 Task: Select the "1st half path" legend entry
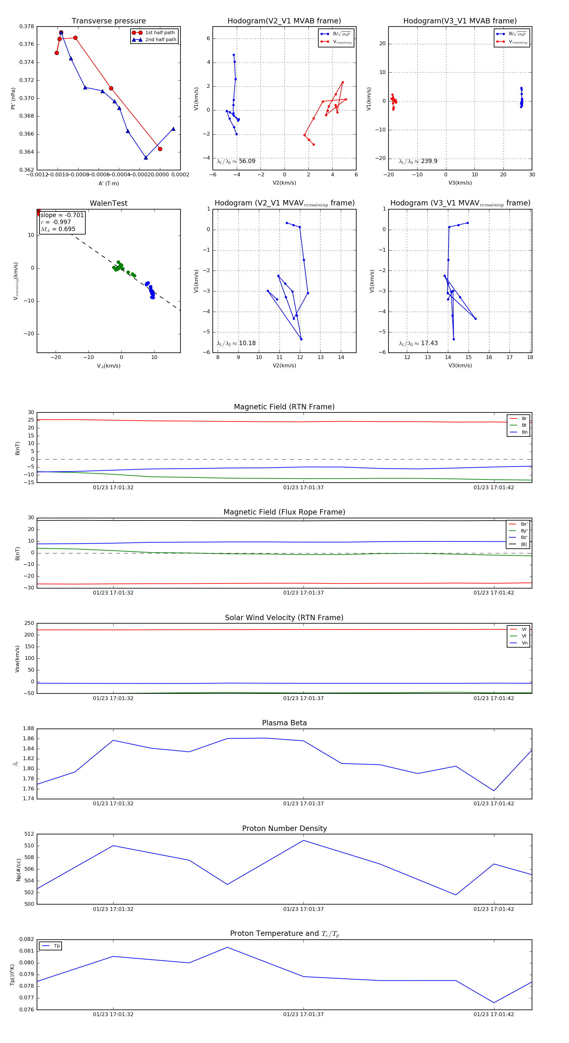pyautogui.click(x=154, y=33)
